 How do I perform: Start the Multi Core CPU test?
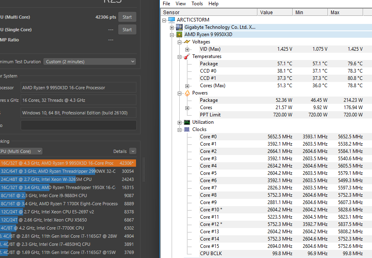click(x=127, y=17)
